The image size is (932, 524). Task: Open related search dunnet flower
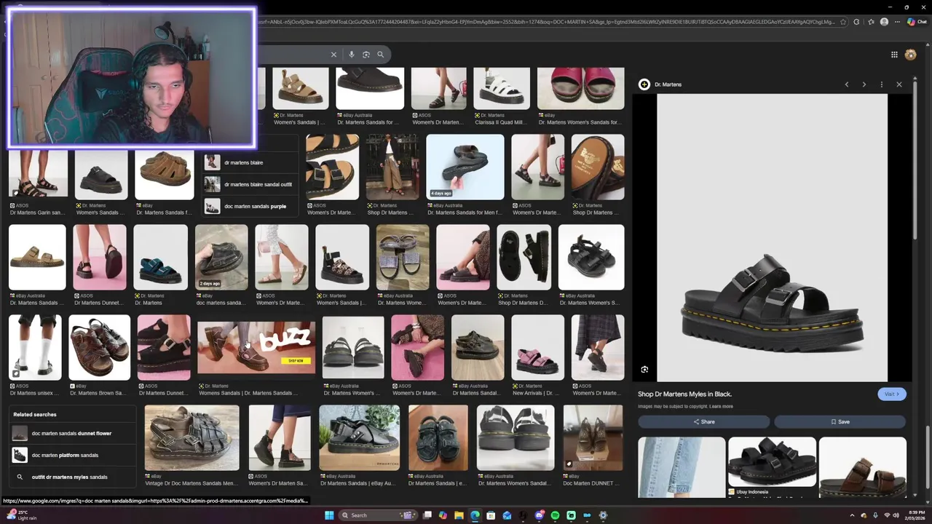point(73,433)
